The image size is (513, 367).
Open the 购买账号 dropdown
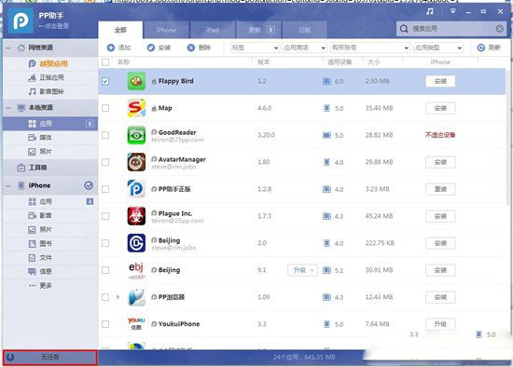point(370,48)
